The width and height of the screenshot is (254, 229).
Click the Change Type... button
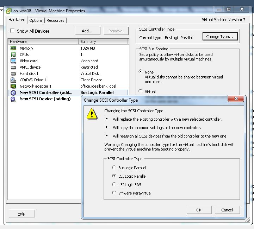(220, 37)
